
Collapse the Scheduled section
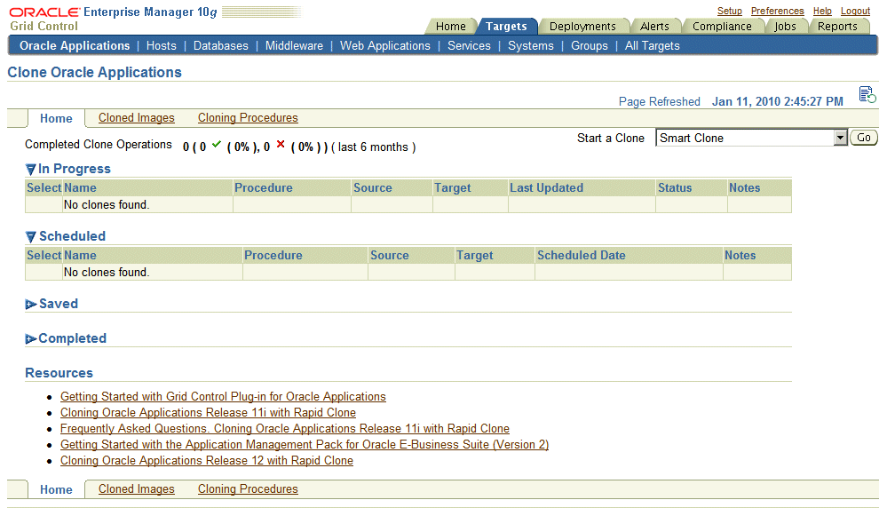[30, 236]
